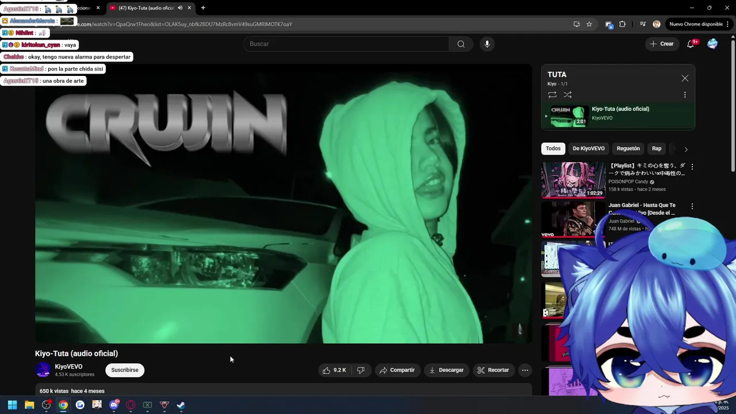This screenshot has width=736, height=414.
Task: Open Discord from the taskbar
Action: (x=114, y=405)
